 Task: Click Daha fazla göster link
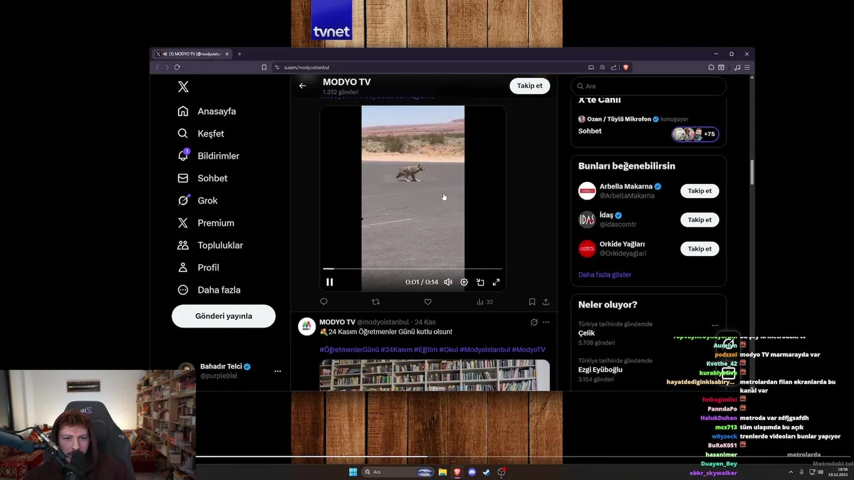tap(604, 275)
